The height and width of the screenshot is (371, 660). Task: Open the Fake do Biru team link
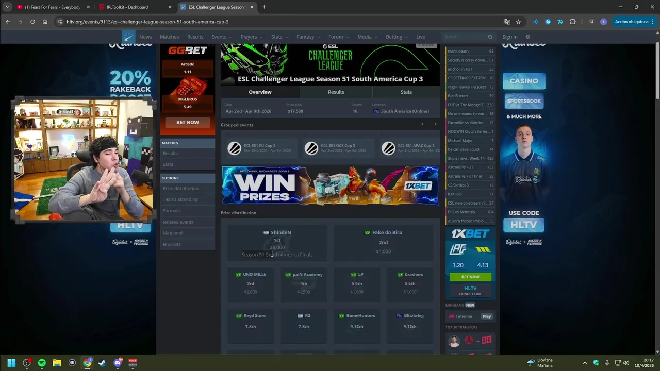point(387,232)
